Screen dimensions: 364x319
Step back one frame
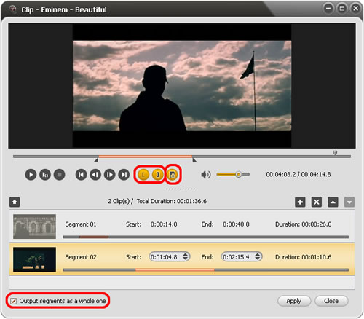point(95,175)
